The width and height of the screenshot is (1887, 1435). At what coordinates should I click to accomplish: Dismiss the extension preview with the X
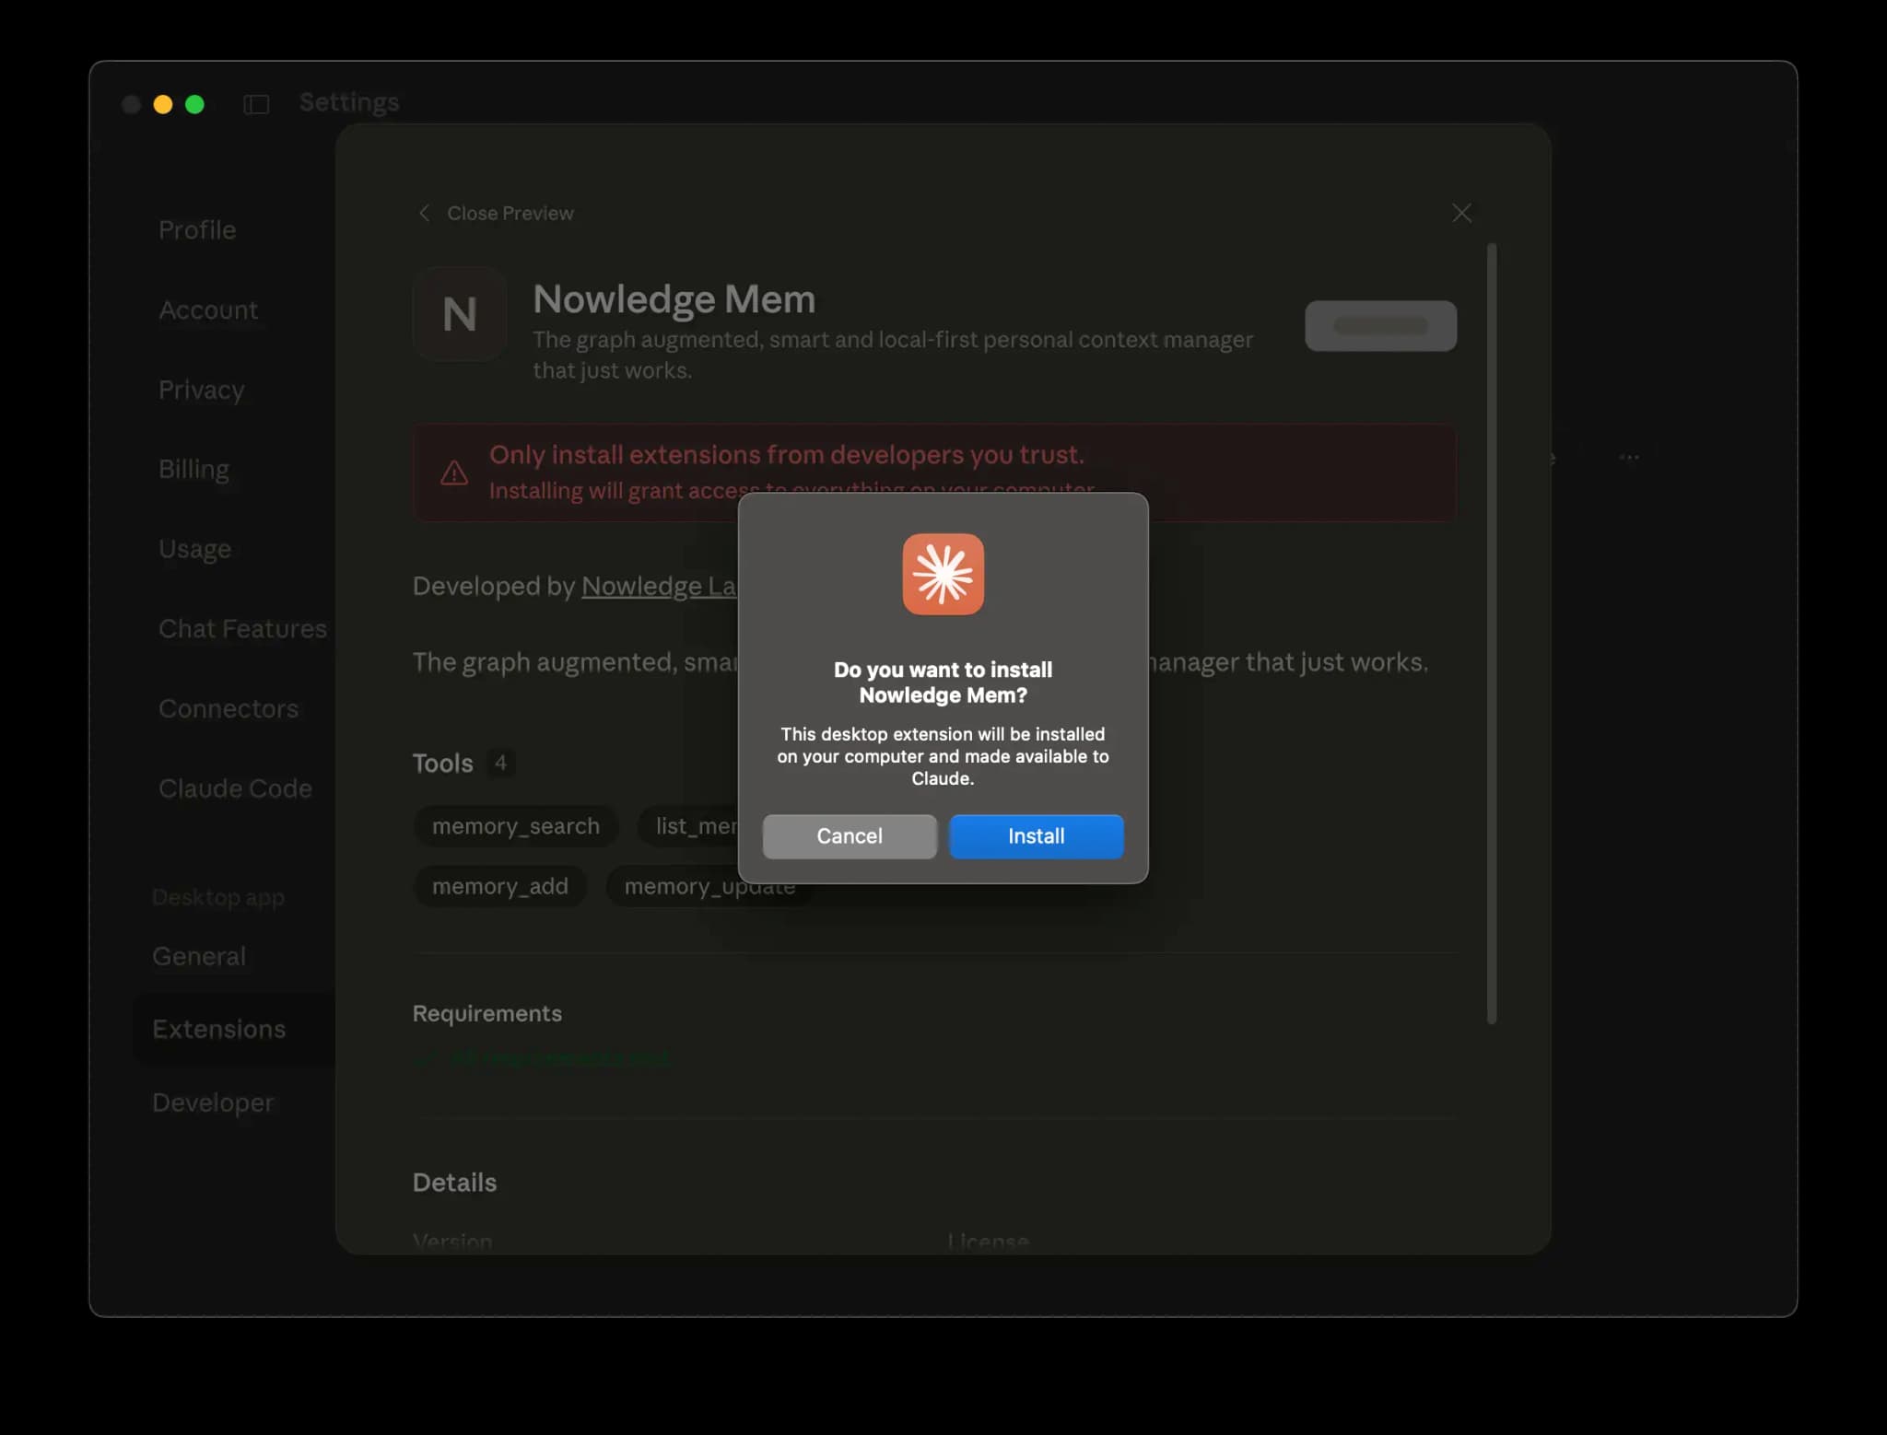coord(1461,213)
